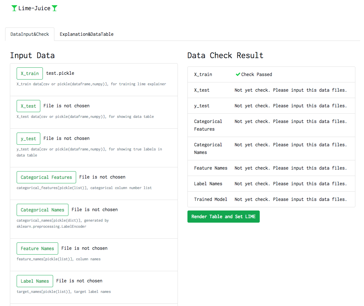Click 'File is not chosen' beside Label Names
Image resolution: width=364 pixels, height=306 pixels.
(x=79, y=281)
